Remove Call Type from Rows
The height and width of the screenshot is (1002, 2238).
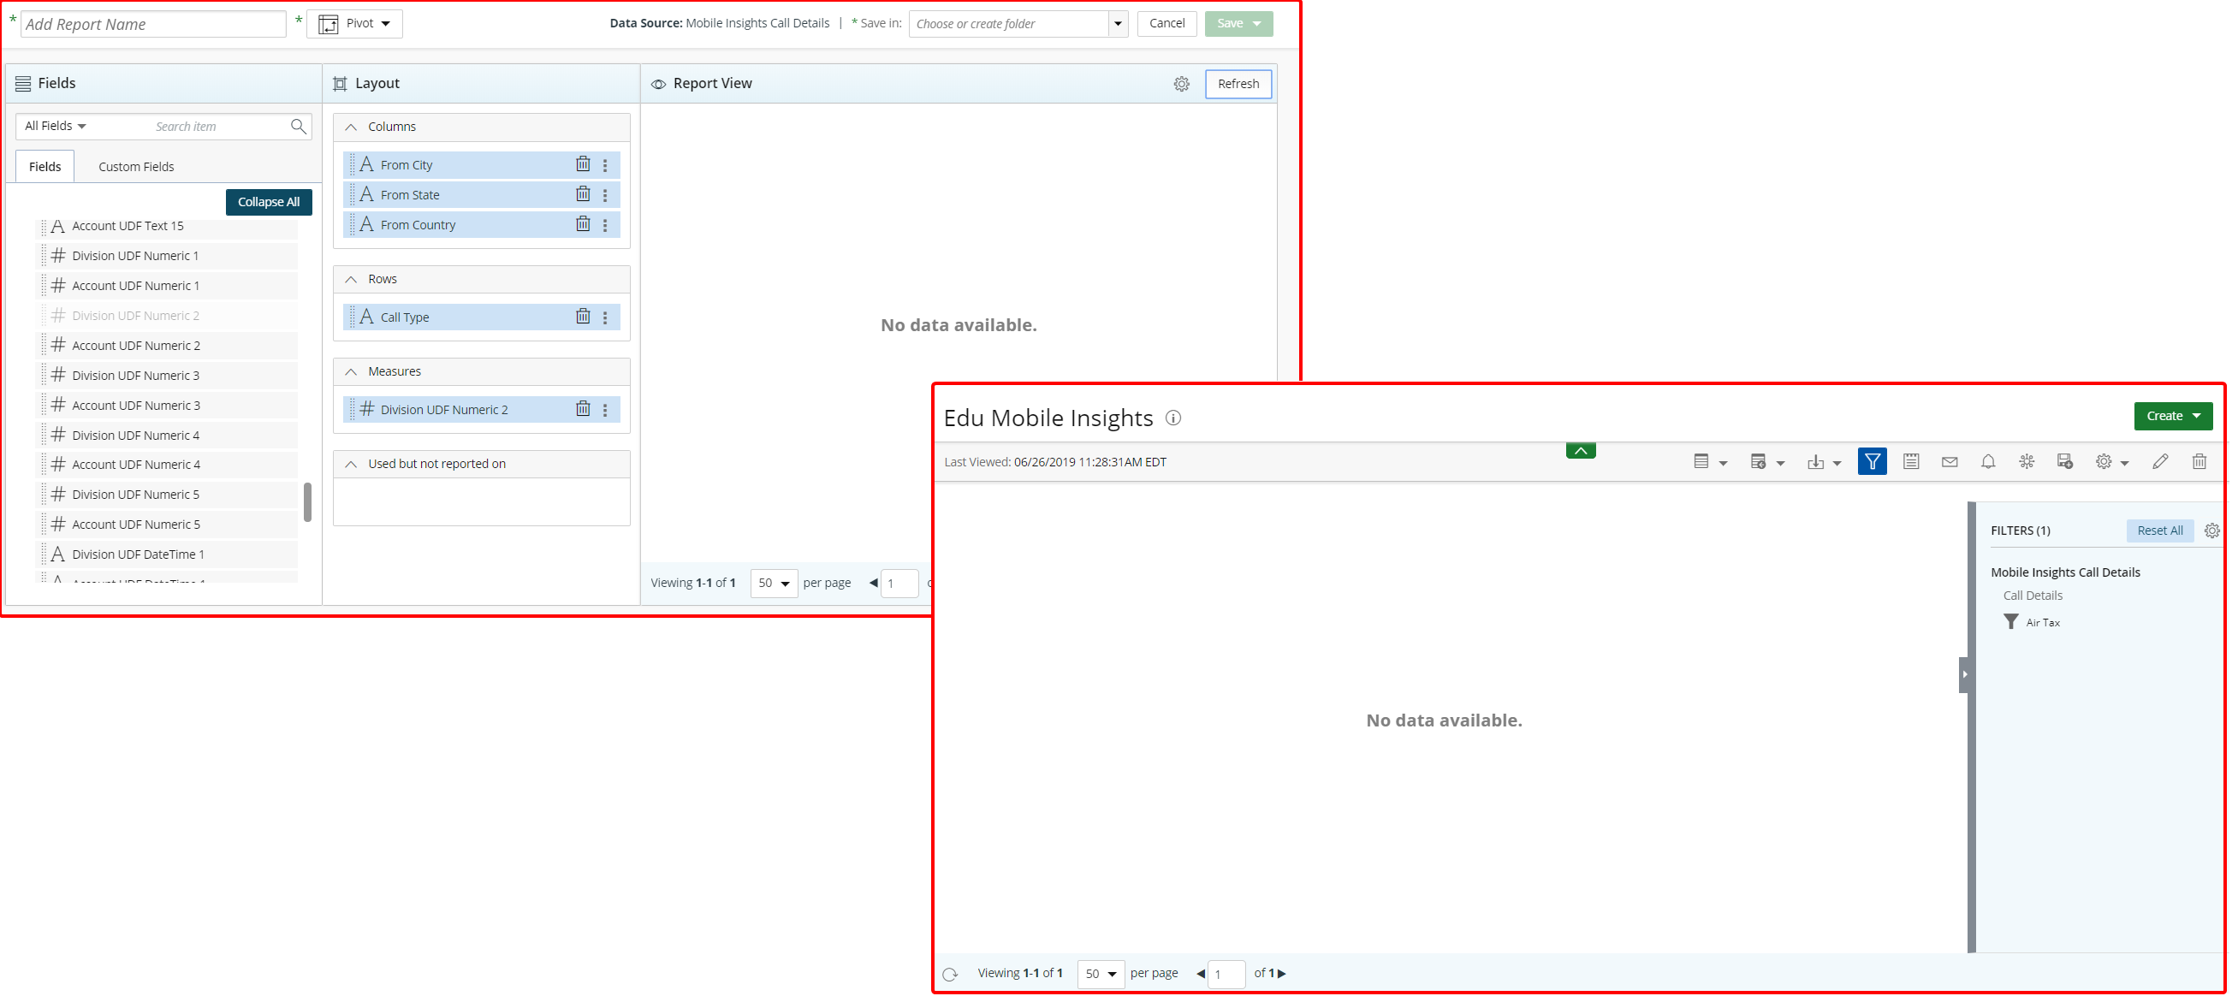pos(583,317)
